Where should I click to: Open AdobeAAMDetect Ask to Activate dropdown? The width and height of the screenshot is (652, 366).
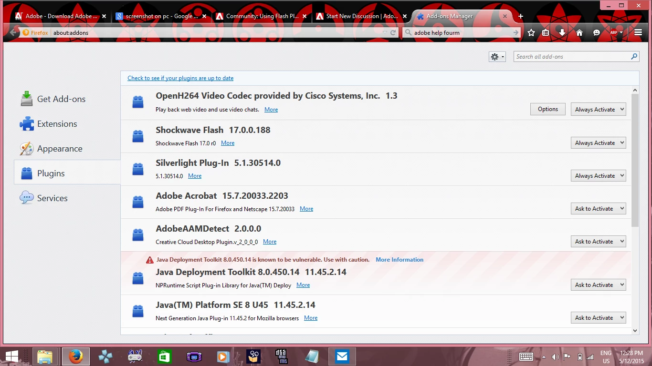[x=599, y=242]
